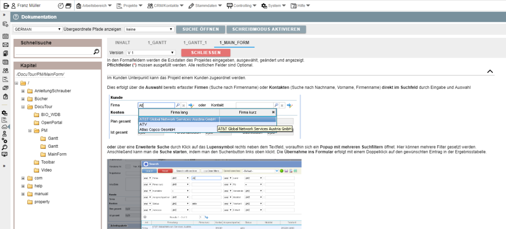
Task: Collapse the DocuTour folder node
Action: point(23,107)
